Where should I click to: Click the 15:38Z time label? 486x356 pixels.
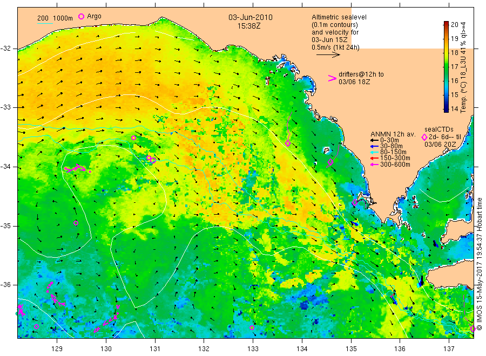click(x=249, y=26)
